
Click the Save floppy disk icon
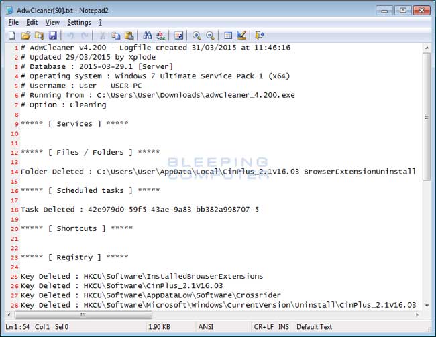click(52, 36)
